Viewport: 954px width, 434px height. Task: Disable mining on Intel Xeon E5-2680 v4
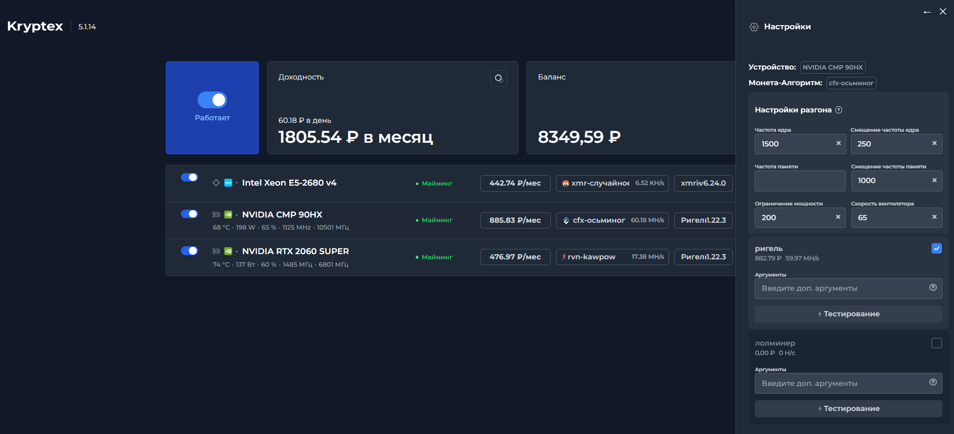189,177
